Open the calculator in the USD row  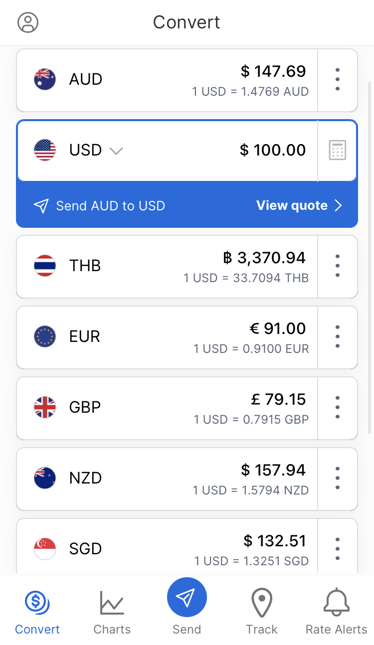tap(338, 150)
